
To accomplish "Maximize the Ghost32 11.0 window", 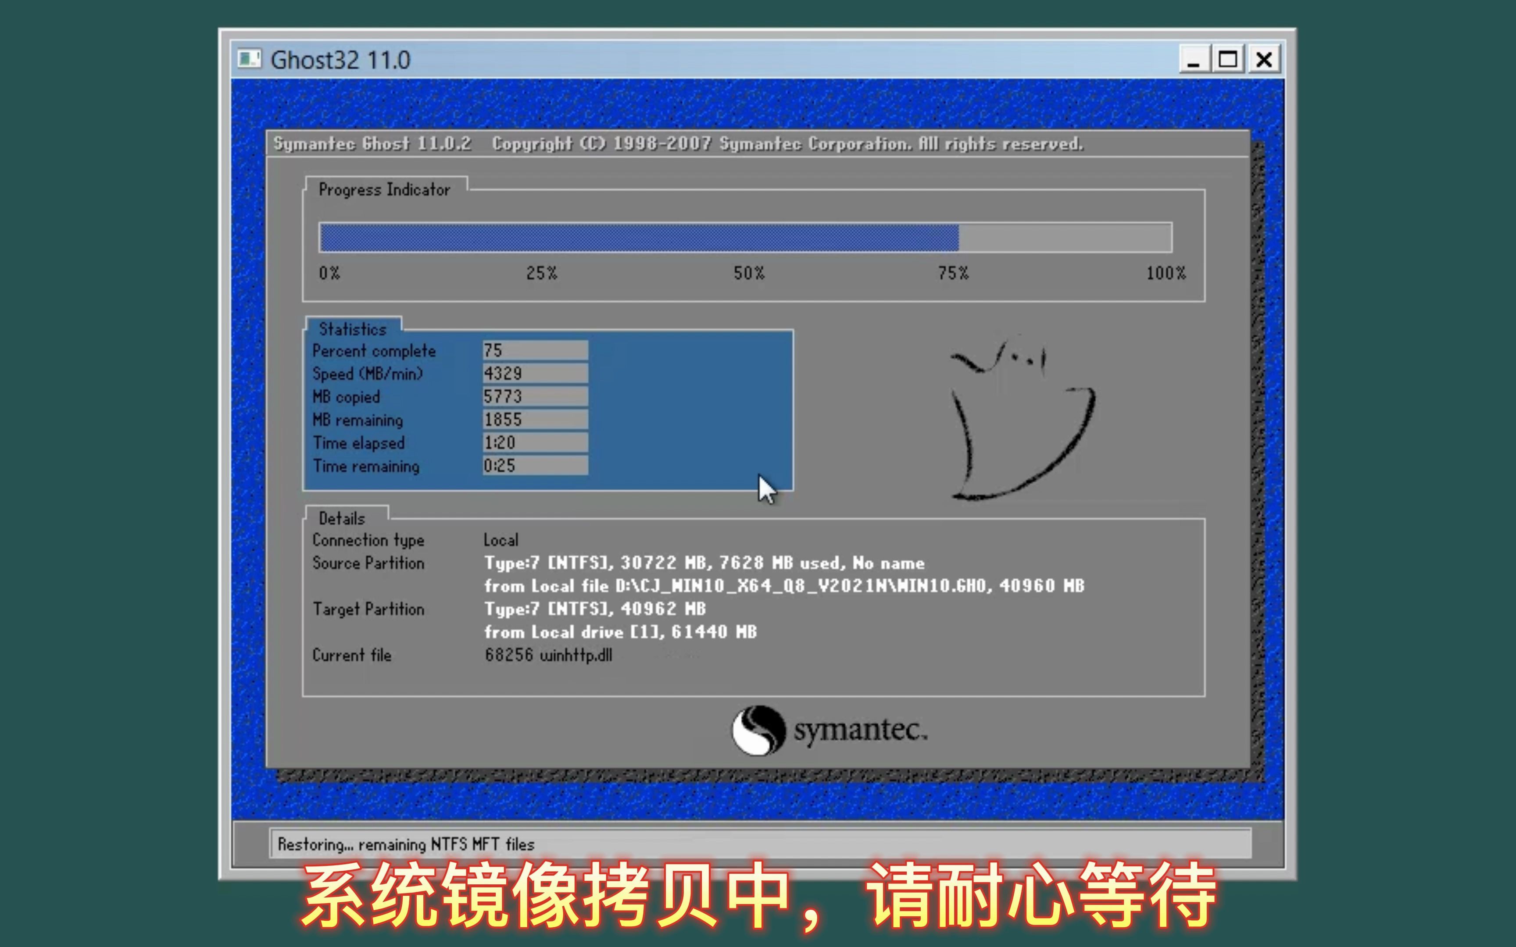I will tap(1228, 60).
